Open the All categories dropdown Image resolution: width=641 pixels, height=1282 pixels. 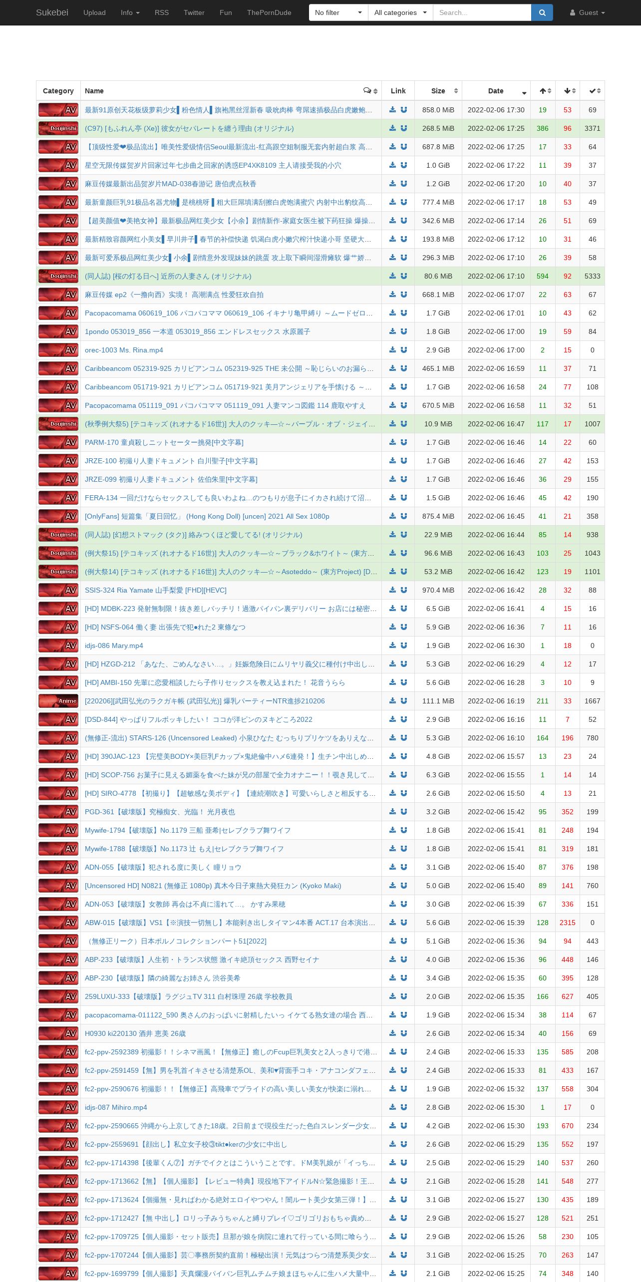tap(400, 12)
